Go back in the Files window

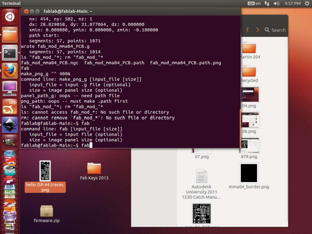247,30
